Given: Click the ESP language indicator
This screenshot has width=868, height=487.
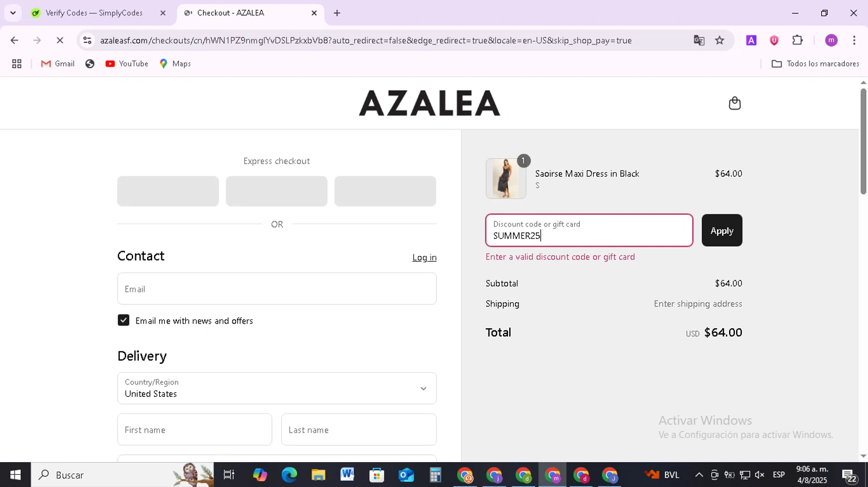Looking at the screenshot, I should (x=779, y=475).
